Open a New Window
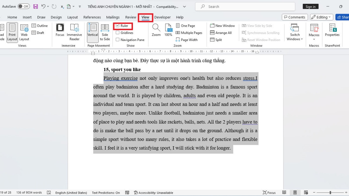The height and width of the screenshot is (196, 349). 222,26
